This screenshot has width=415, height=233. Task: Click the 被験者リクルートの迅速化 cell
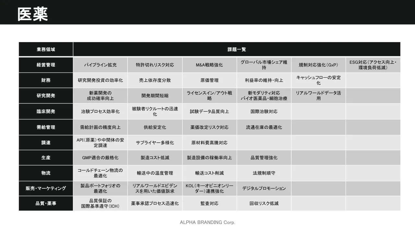click(x=155, y=111)
